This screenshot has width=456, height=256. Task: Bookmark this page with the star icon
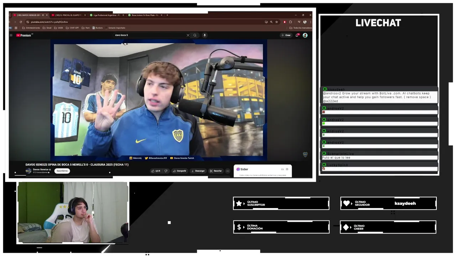(x=276, y=22)
